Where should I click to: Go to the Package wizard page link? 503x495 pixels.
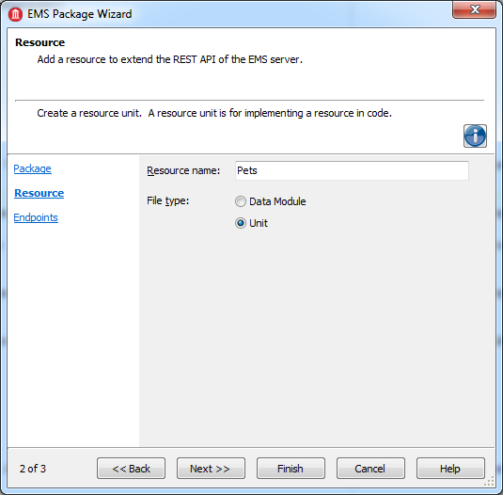click(x=32, y=168)
